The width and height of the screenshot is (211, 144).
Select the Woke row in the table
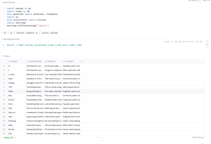click(103, 91)
